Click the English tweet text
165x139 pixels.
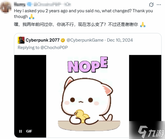point(83,14)
